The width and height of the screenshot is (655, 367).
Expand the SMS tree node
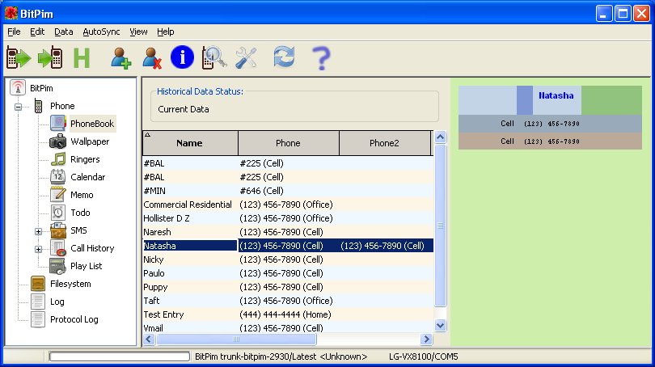click(x=38, y=231)
